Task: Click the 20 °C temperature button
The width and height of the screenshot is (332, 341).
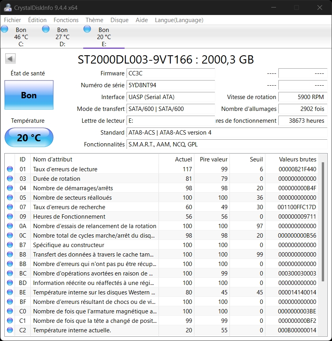Action: (29, 138)
